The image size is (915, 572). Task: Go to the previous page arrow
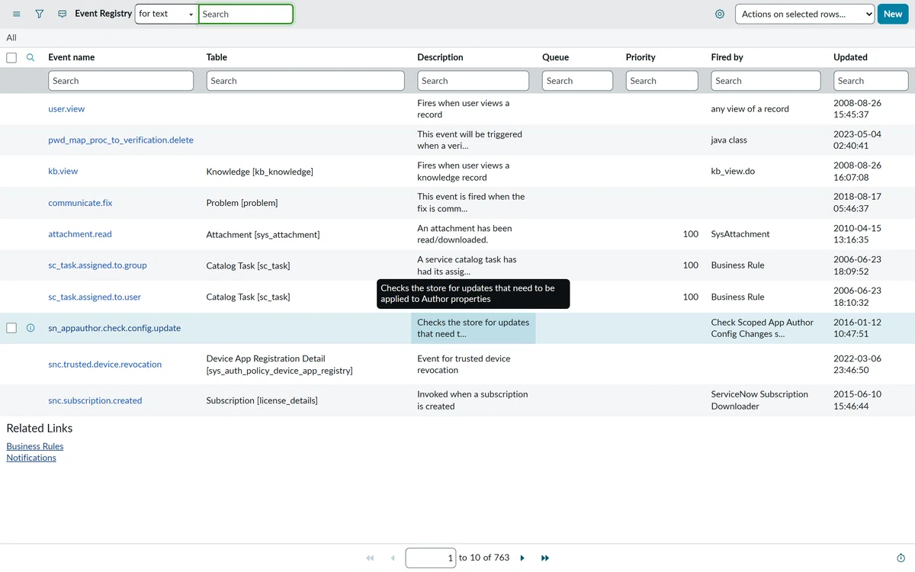click(393, 558)
